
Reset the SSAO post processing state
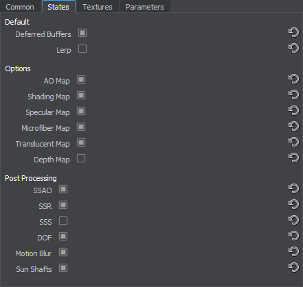(293, 188)
